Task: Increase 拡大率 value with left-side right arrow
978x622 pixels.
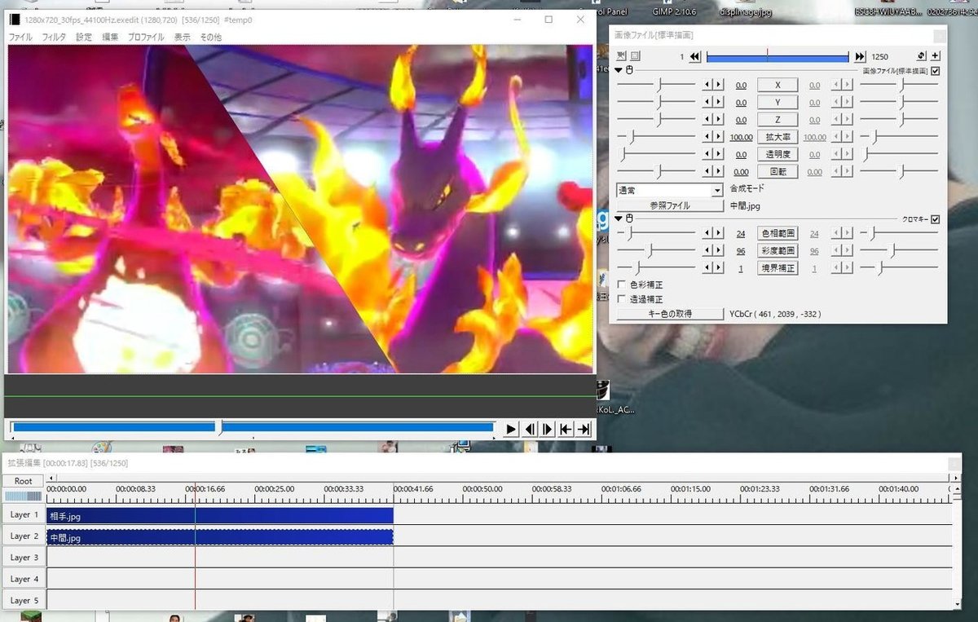Action: (x=718, y=137)
